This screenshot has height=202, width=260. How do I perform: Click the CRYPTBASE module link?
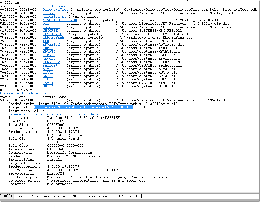(52, 34)
